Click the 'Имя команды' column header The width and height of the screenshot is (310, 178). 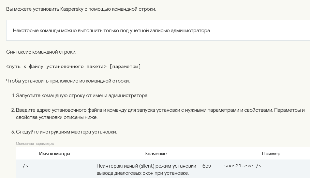pos(54,154)
